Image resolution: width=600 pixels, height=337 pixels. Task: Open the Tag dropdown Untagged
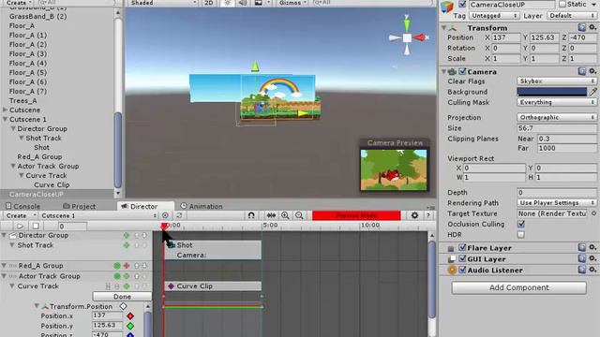[x=494, y=16]
